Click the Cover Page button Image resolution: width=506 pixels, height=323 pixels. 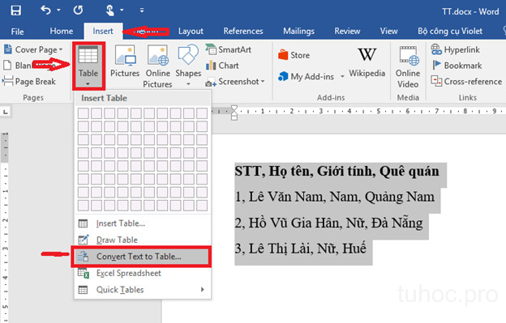coord(33,49)
